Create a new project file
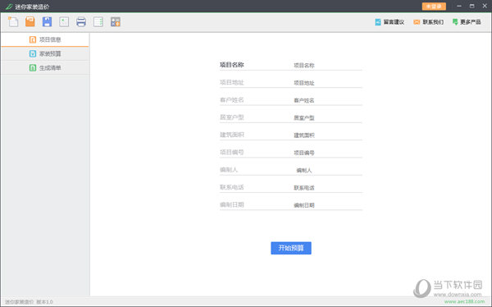492x307 pixels. [x=13, y=21]
